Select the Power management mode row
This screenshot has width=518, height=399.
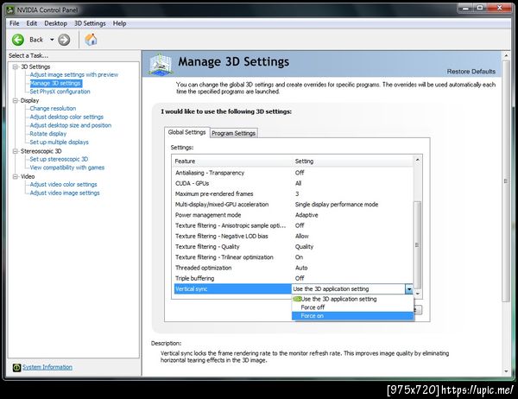[294, 215]
